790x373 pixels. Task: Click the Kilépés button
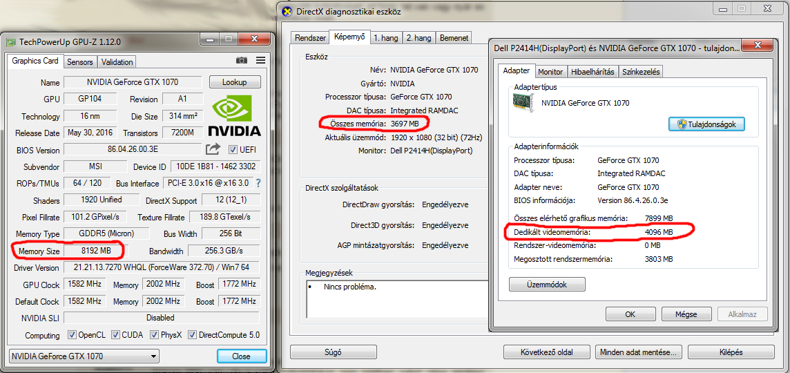coord(731,352)
